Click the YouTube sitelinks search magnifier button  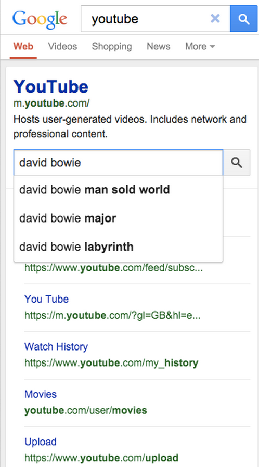pyautogui.click(x=237, y=163)
